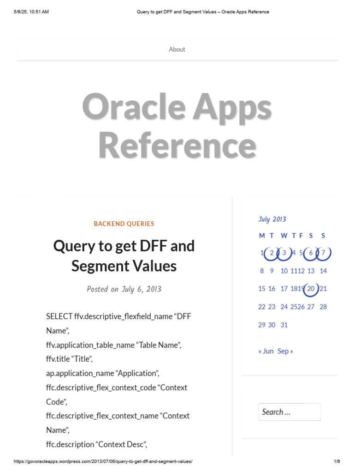The height and width of the screenshot is (473, 354).
Task: Click the line ffv.application_table_name "Table Name",
Action: (114, 345)
